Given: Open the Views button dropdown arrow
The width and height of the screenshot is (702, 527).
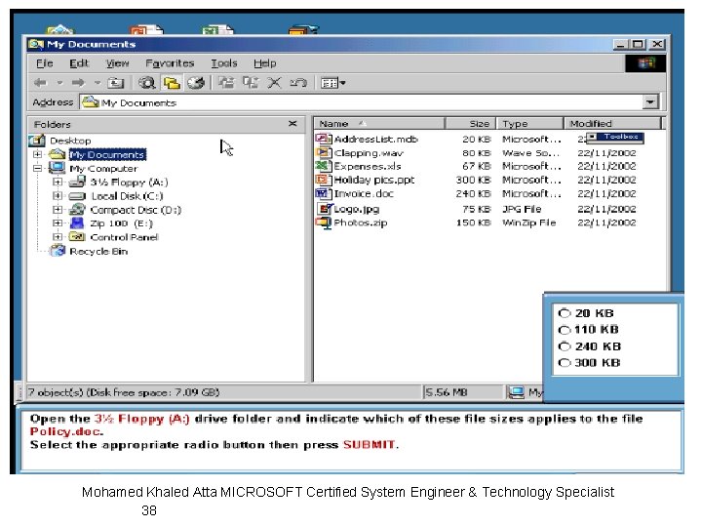Looking at the screenshot, I should pyautogui.click(x=343, y=83).
